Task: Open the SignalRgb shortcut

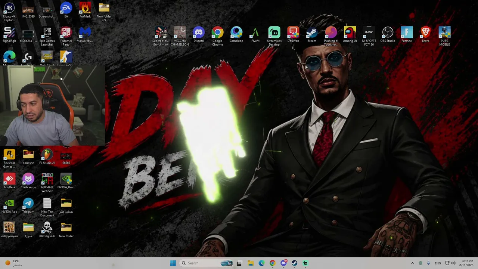Action: (x=9, y=35)
